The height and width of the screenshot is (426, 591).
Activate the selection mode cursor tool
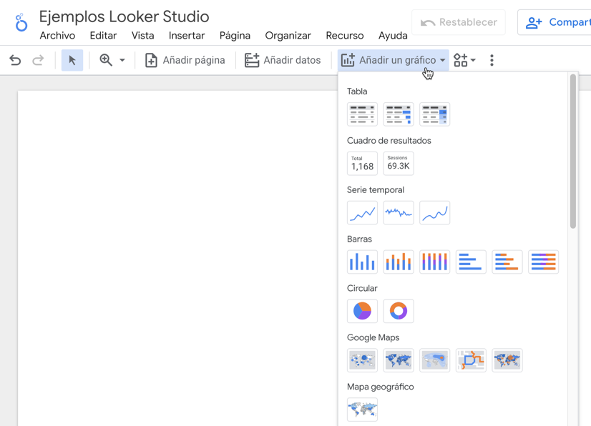[72, 61]
